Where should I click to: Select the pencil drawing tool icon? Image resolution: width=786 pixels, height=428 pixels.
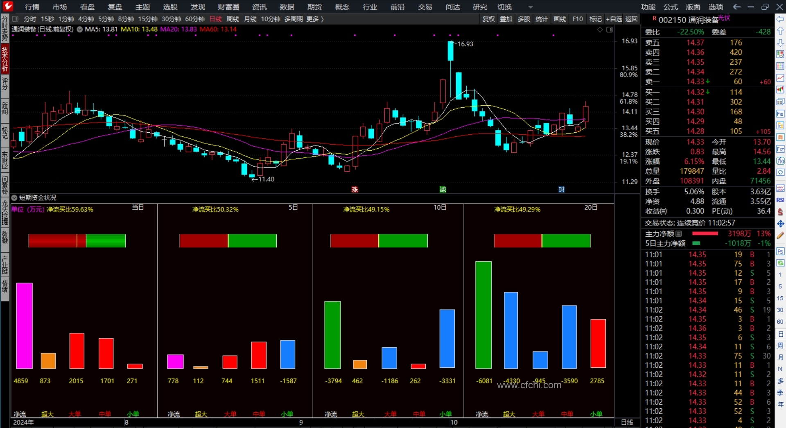(x=780, y=236)
